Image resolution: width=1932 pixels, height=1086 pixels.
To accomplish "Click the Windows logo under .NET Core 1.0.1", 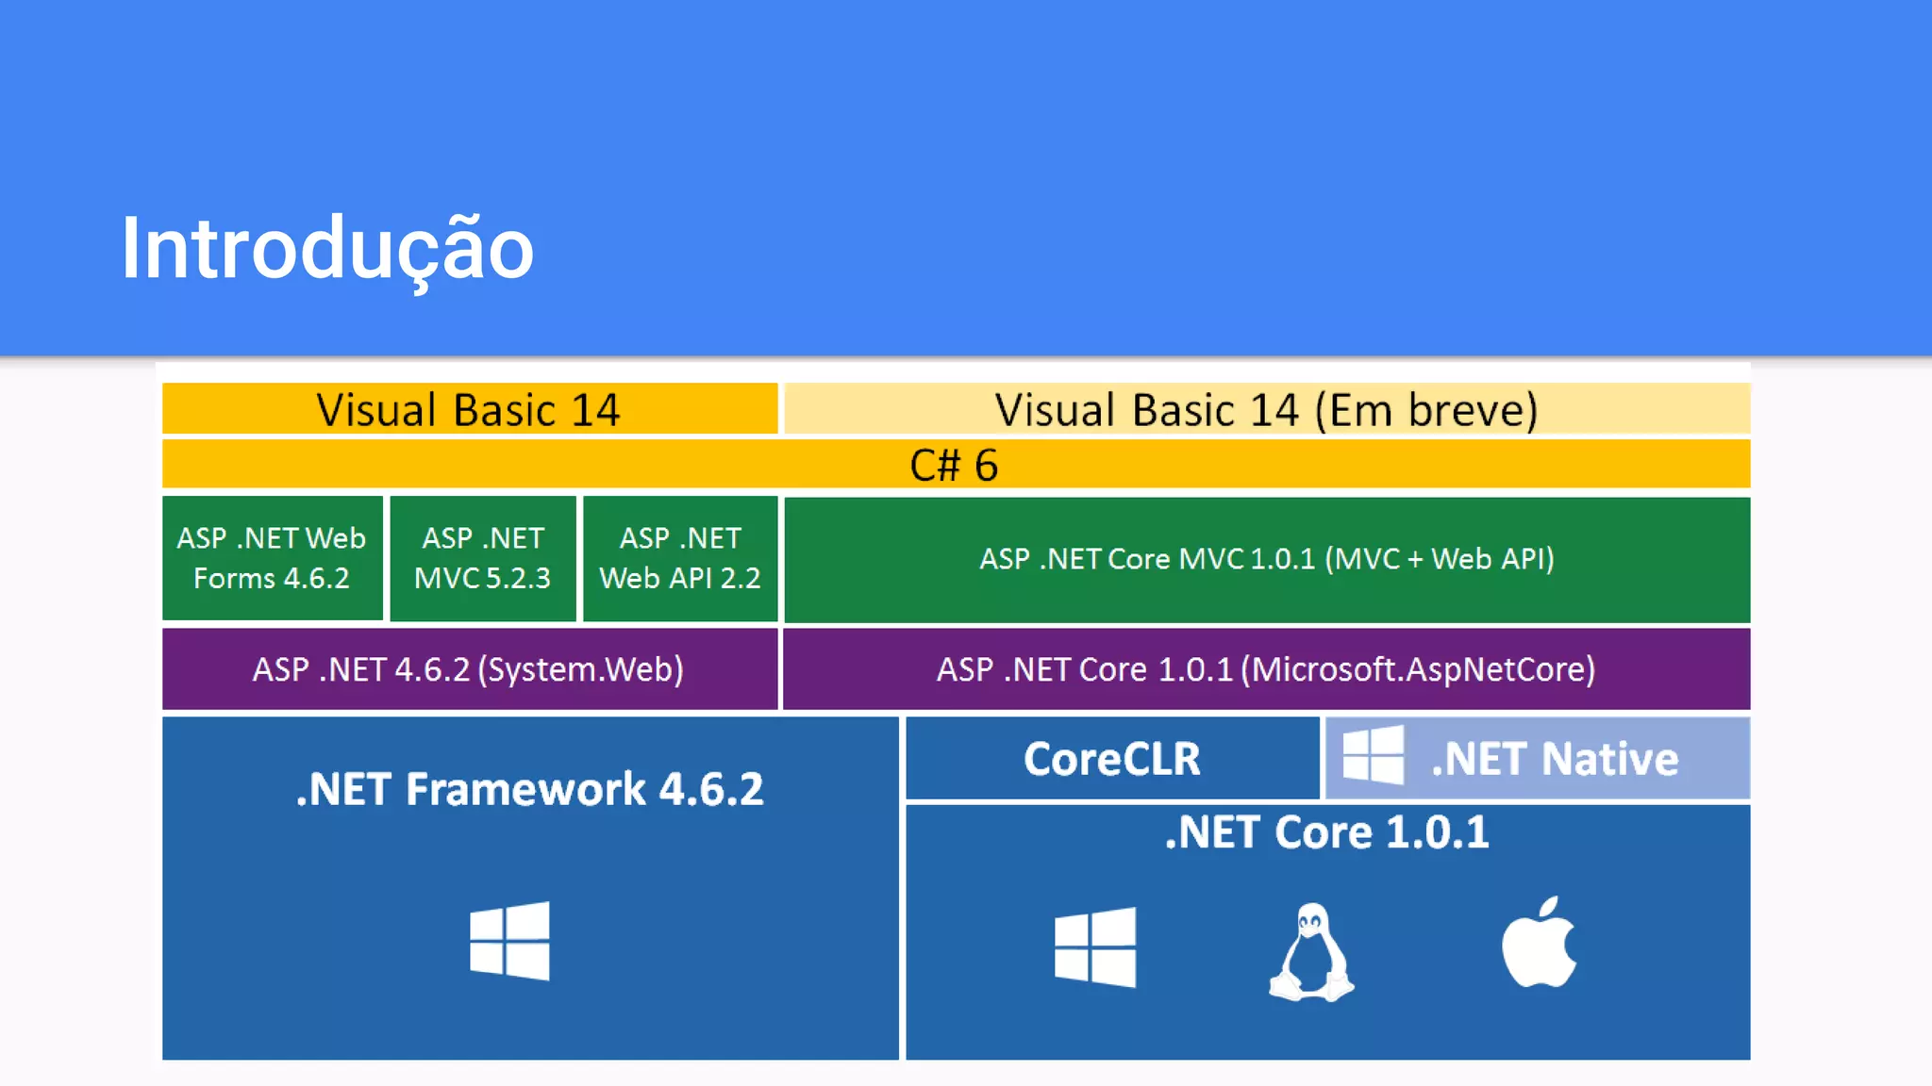I will (x=1095, y=946).
